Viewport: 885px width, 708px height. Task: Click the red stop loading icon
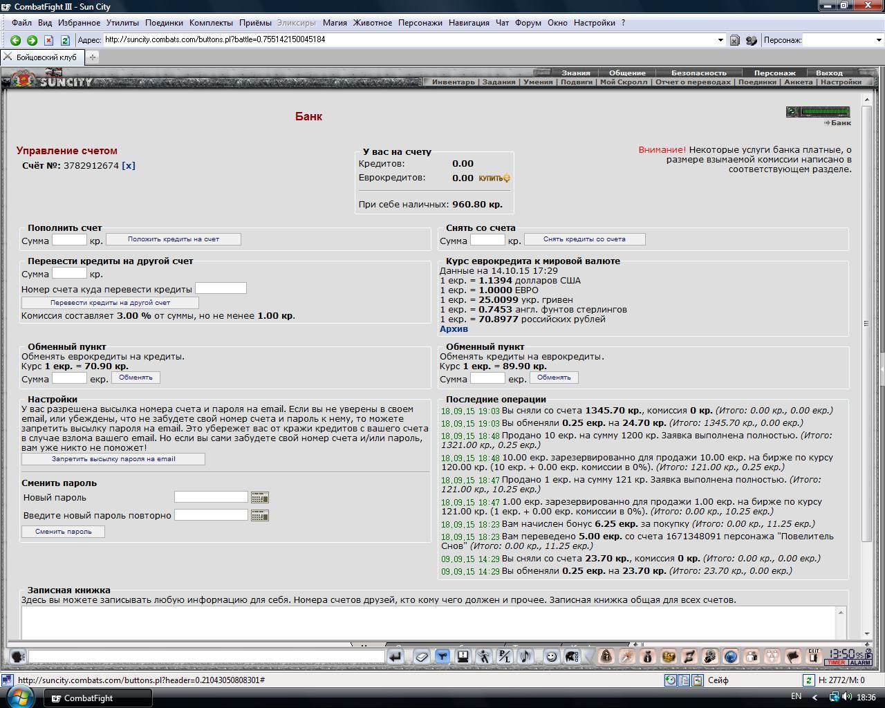coord(48,40)
